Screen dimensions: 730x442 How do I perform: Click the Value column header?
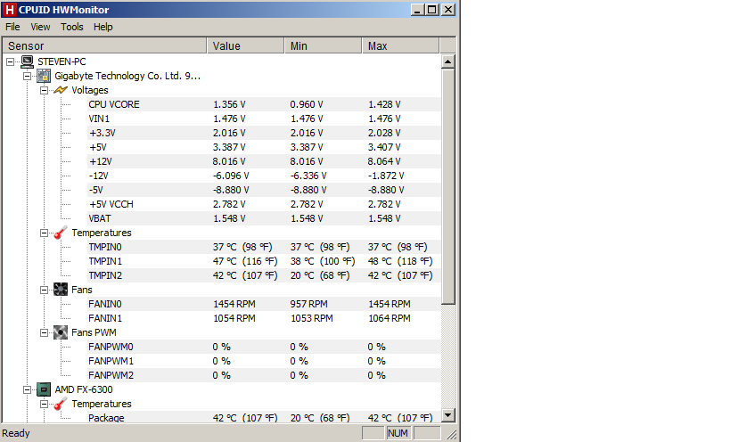pos(246,45)
